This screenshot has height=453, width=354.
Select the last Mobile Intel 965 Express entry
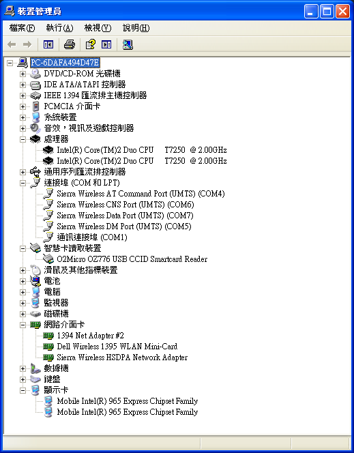tap(128, 412)
